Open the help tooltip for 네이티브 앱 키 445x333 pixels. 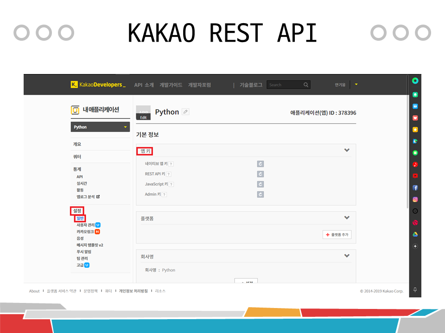click(x=171, y=164)
